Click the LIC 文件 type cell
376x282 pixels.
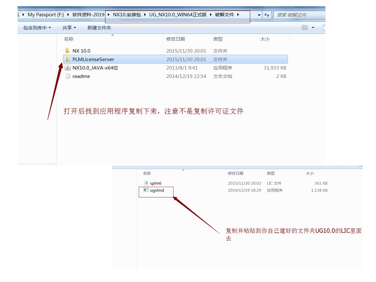(x=274, y=183)
